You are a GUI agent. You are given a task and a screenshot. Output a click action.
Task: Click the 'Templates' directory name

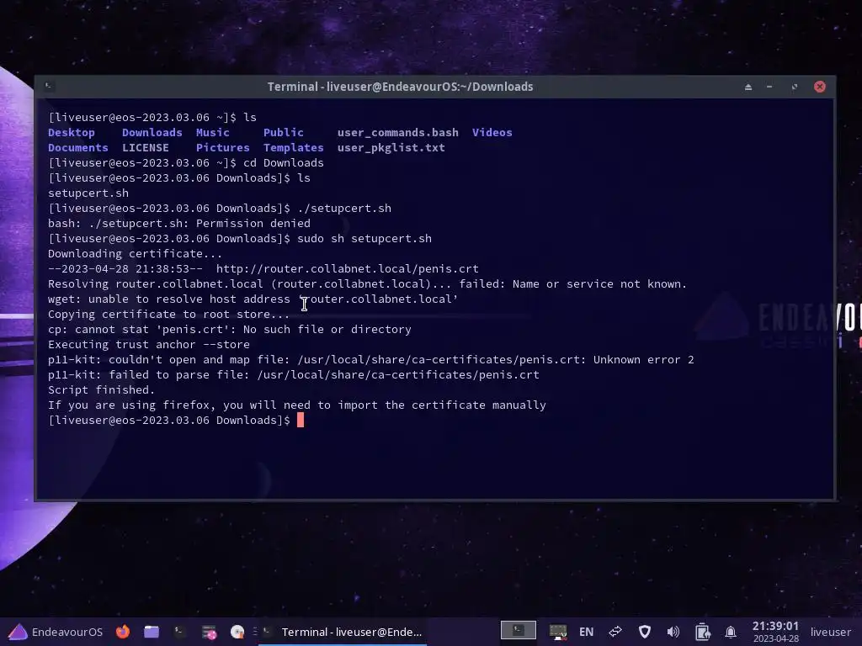pos(294,148)
